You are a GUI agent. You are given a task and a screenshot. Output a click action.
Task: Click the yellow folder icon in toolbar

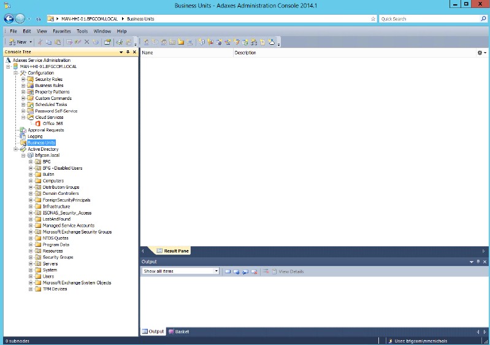click(x=181, y=42)
